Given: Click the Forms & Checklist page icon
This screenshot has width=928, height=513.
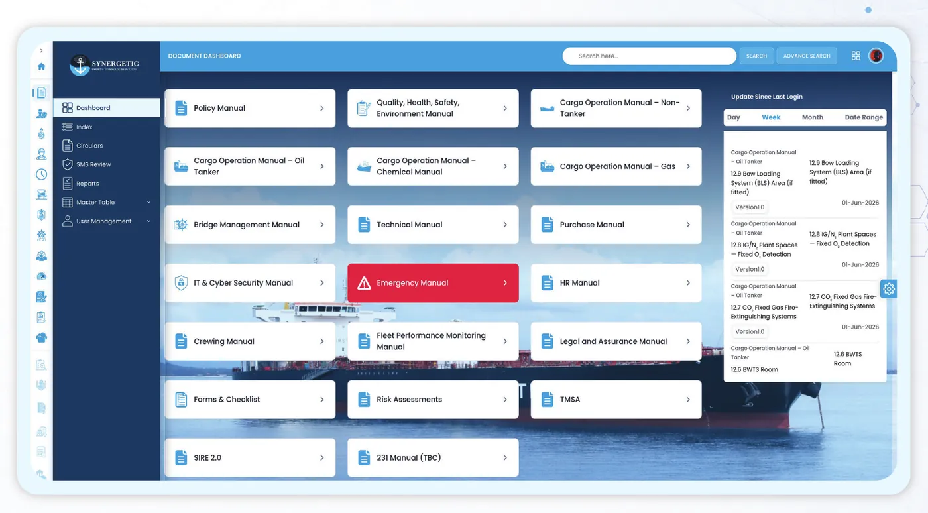Looking at the screenshot, I should (x=181, y=400).
